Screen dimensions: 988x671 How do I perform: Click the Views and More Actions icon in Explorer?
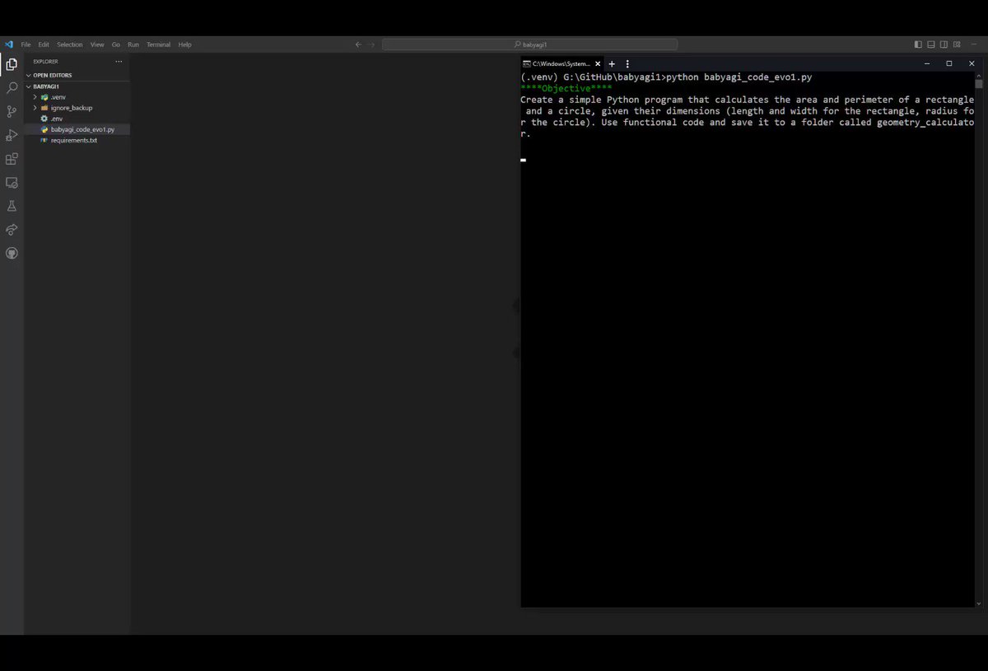tap(119, 61)
